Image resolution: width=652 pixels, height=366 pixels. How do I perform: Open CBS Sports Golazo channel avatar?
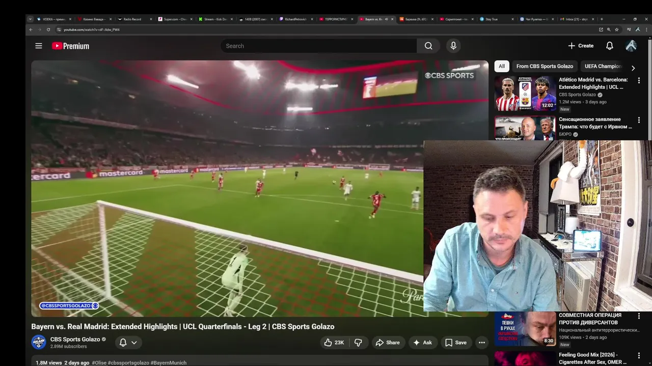39,342
